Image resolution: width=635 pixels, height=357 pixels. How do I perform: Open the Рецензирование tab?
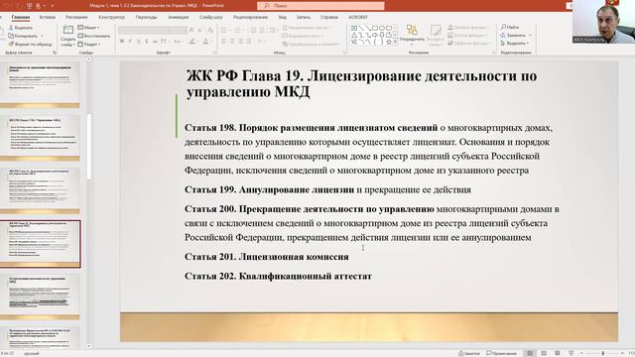point(250,18)
